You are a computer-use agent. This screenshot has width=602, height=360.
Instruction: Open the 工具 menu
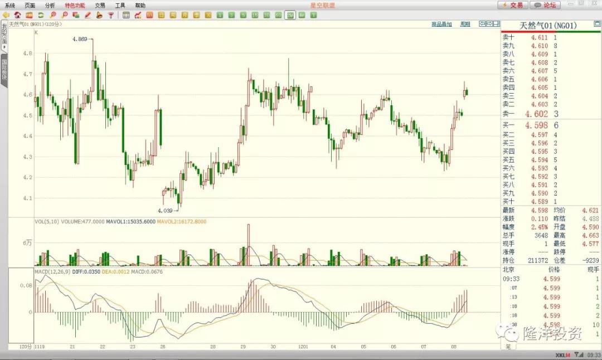pyautogui.click(x=120, y=6)
